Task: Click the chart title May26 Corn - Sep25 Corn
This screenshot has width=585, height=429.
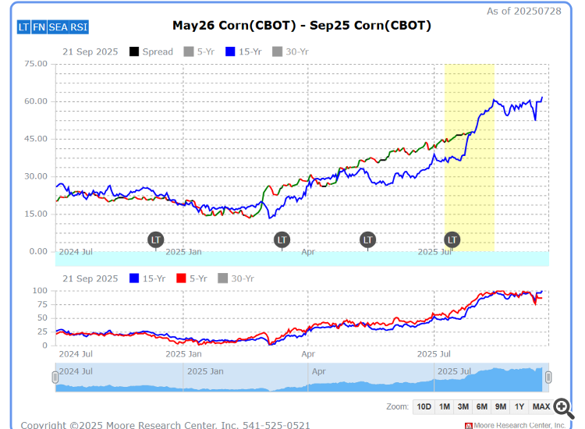Action: 301,26
